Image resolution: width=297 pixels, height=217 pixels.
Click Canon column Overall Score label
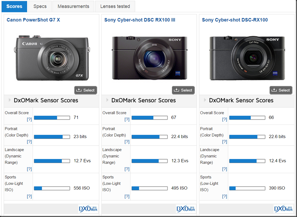click(17, 113)
